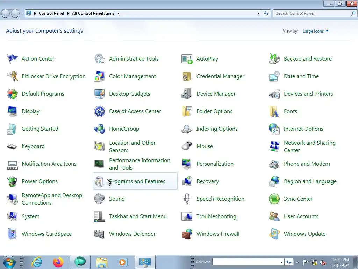The height and width of the screenshot is (269, 358).
Task: Open the Folder Options icon
Action: click(x=187, y=111)
